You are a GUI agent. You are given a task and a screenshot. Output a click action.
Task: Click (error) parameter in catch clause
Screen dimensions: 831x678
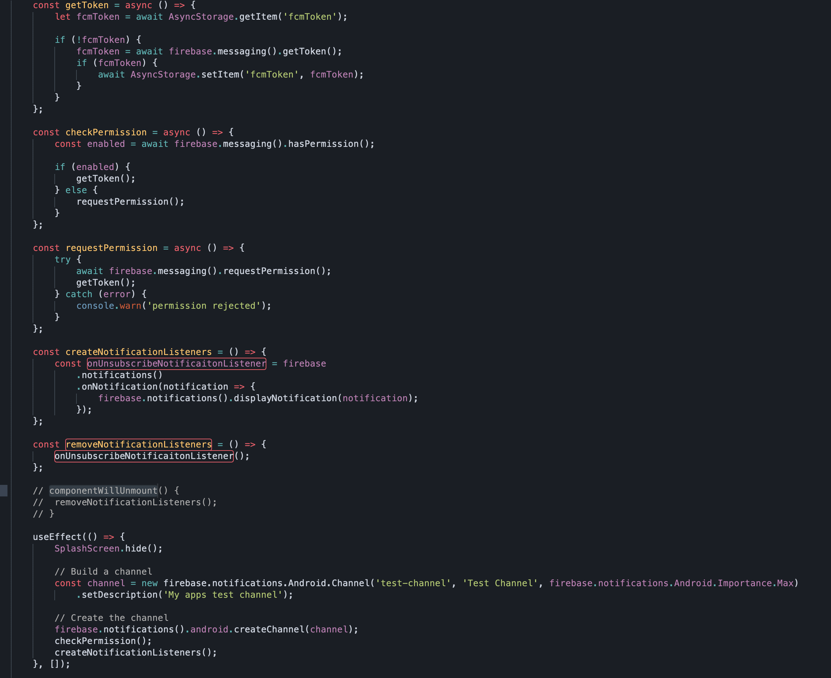117,294
